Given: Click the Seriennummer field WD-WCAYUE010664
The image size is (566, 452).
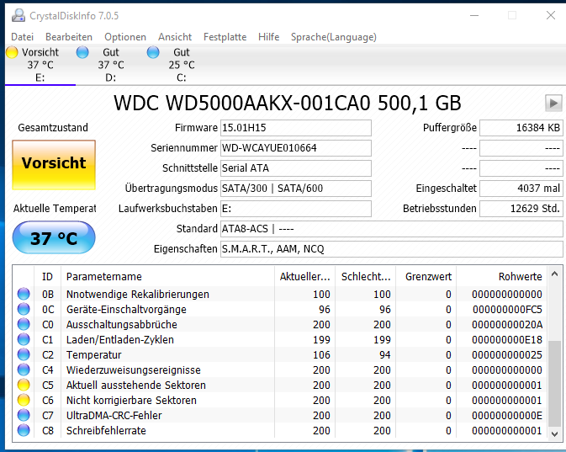Looking at the screenshot, I should 296,148.
